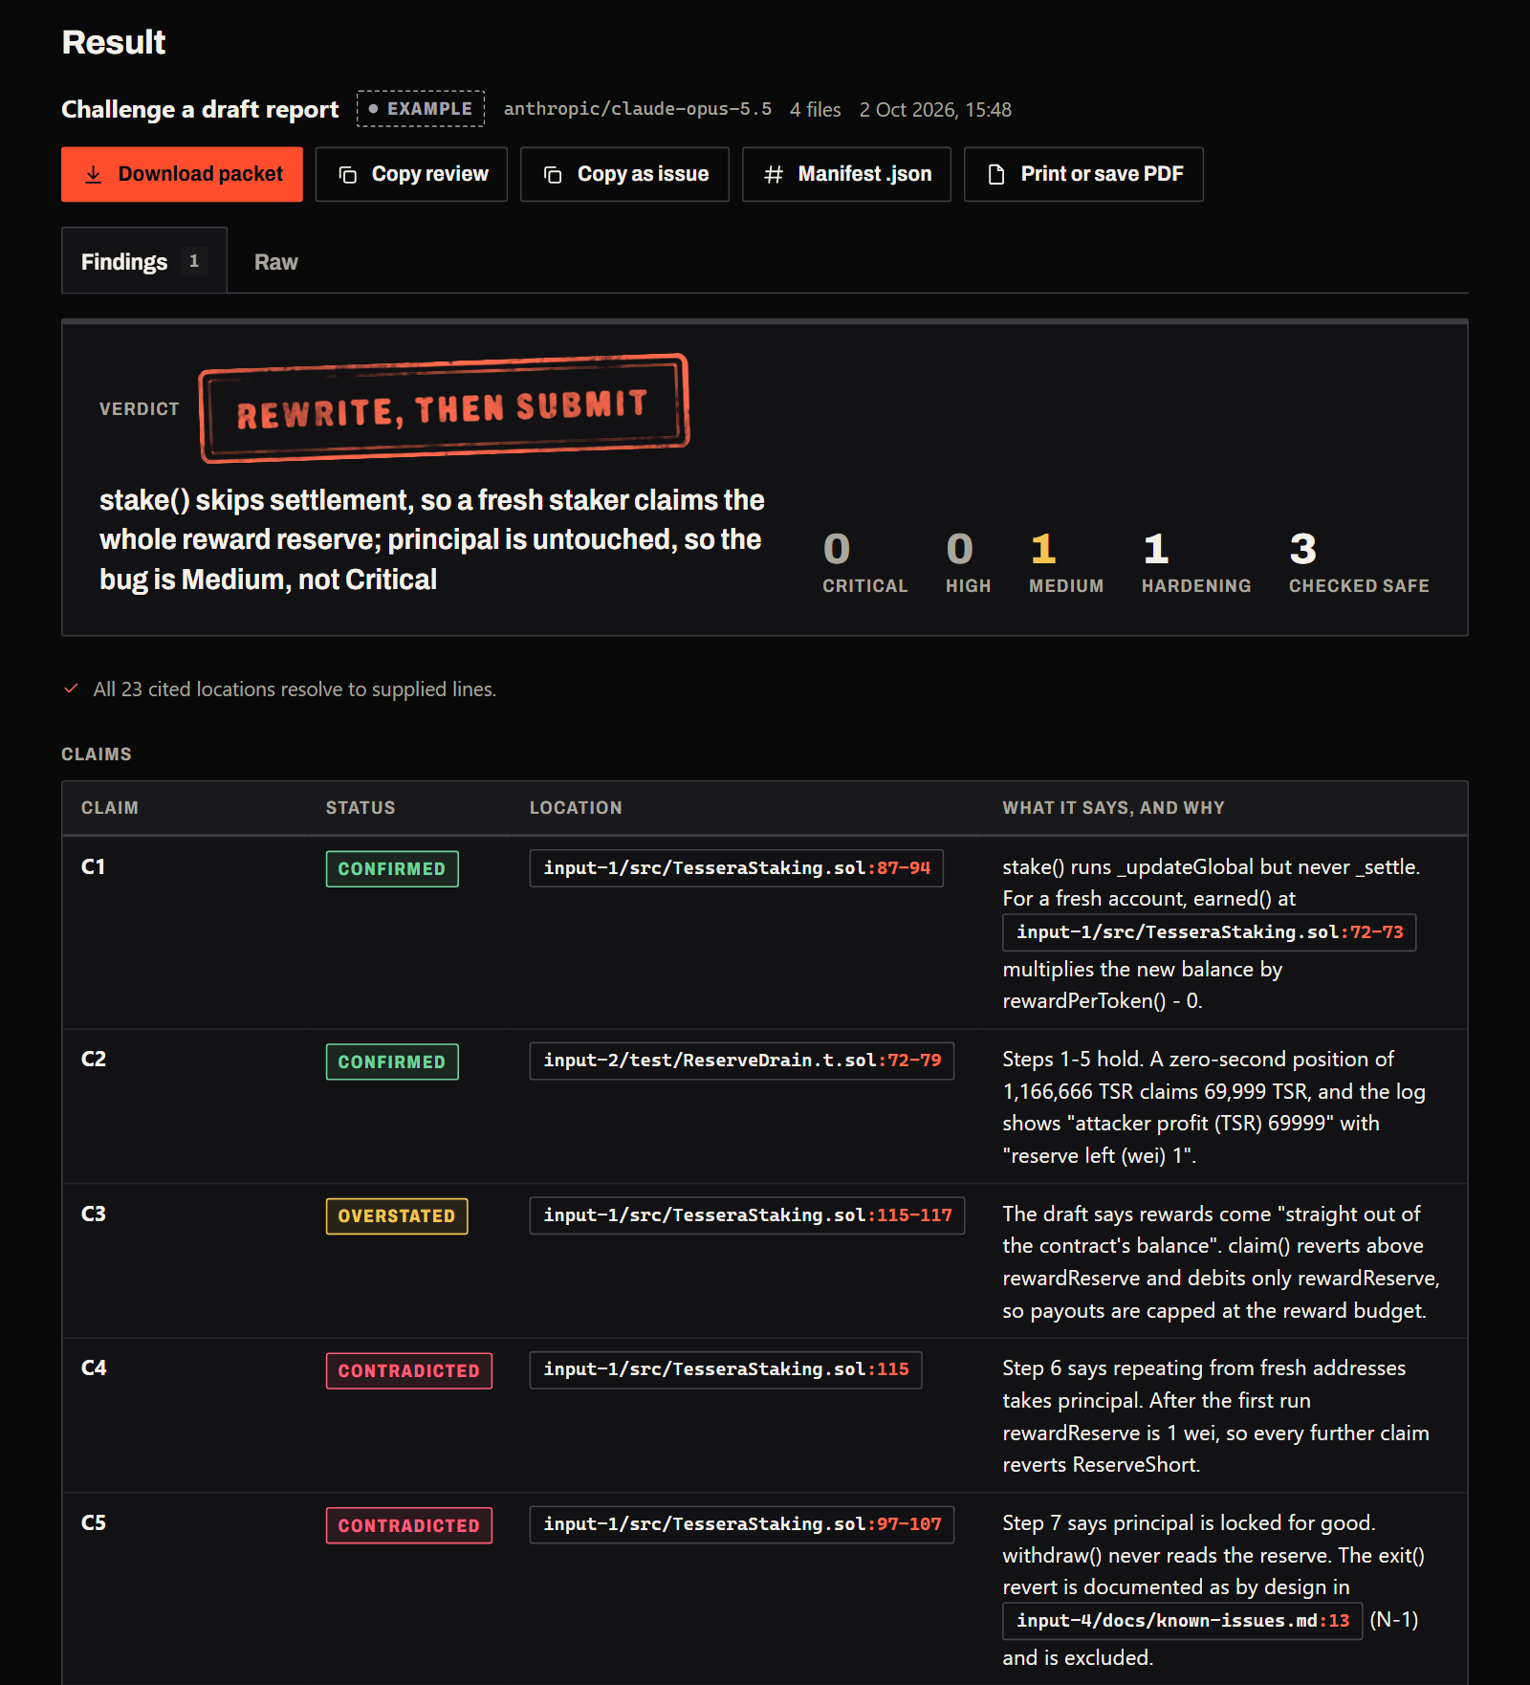Click the copy icon beside Copy as issue
1530x1685 pixels.
(x=553, y=174)
